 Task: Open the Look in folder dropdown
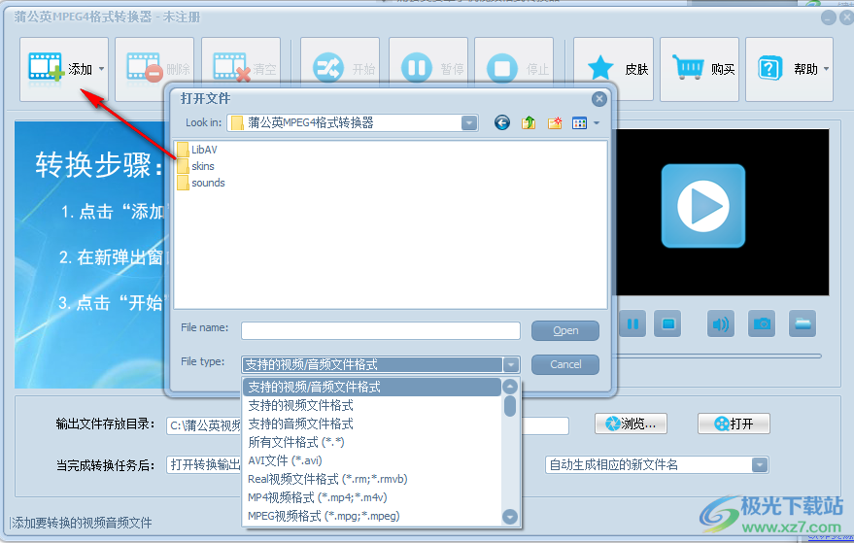pyautogui.click(x=469, y=123)
